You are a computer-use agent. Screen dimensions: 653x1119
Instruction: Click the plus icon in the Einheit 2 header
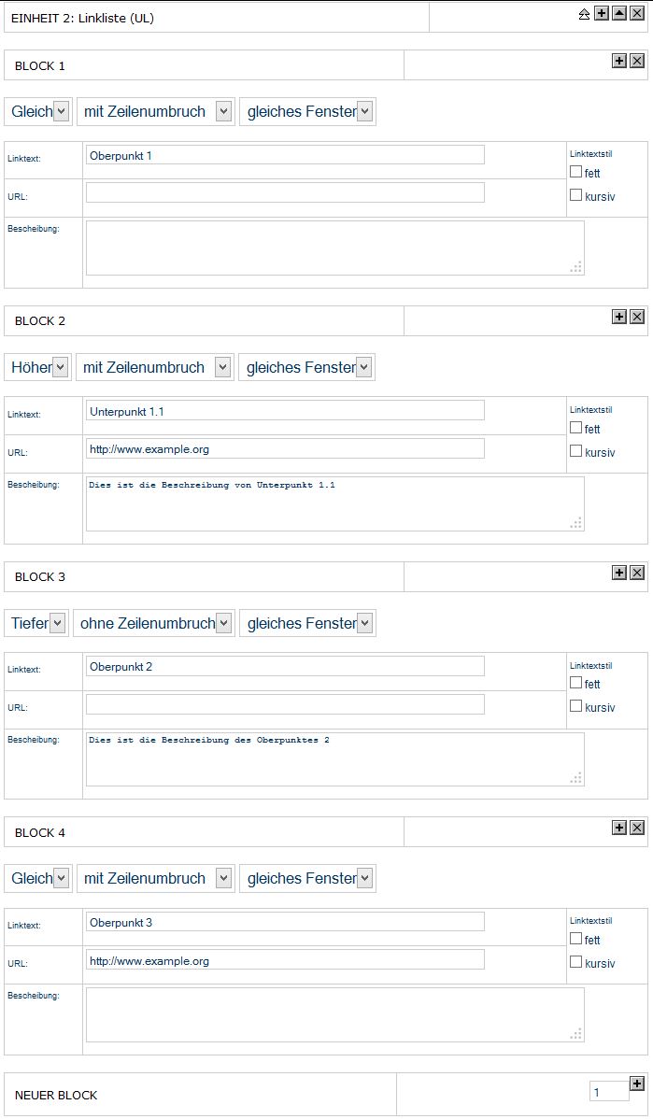click(602, 14)
